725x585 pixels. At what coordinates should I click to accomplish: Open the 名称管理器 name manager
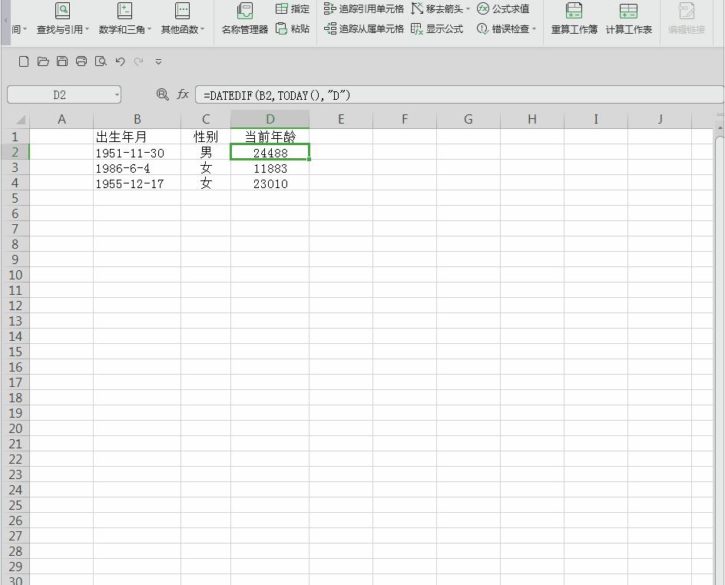(244, 18)
